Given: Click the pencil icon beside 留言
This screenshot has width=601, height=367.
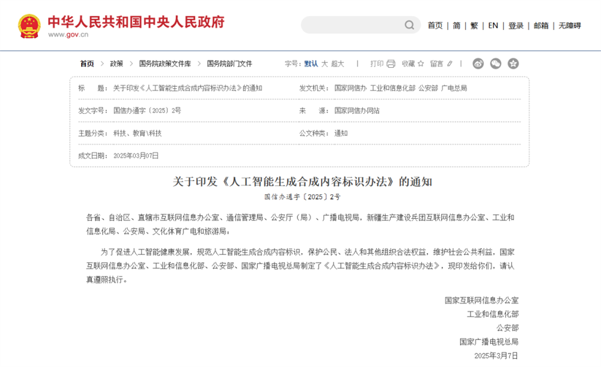Looking at the screenshot, I should click(450, 64).
